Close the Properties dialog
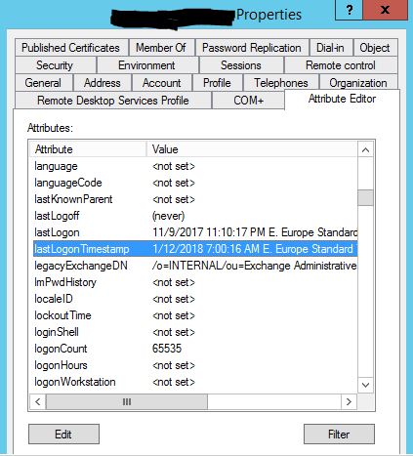 [x=386, y=10]
